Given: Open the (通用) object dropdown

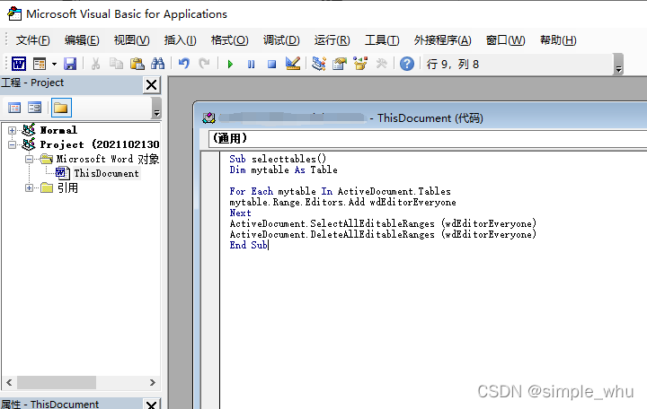Looking at the screenshot, I should pyautogui.click(x=428, y=138).
